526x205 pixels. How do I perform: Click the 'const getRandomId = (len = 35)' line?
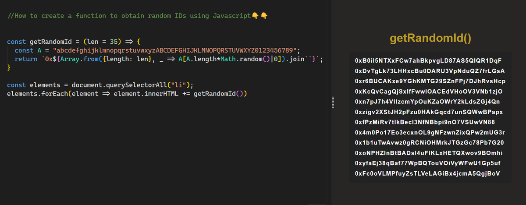pos(74,42)
